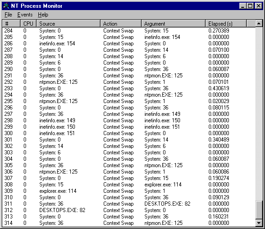Image resolution: width=265 pixels, height=229 pixels.
Task: Click source 'DESKTOPS.EXE: 82' in row 312
Action: click(62, 210)
